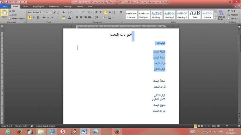Open the References ribbon tab
Screen dimensions: 241x135
[54, 6]
